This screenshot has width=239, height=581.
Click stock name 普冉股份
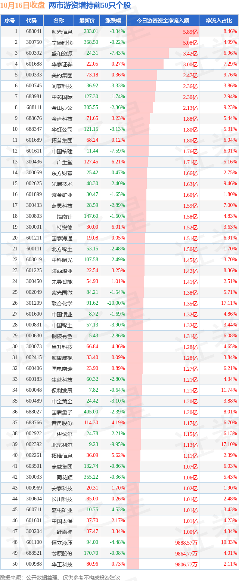pyautogui.click(x=62, y=423)
